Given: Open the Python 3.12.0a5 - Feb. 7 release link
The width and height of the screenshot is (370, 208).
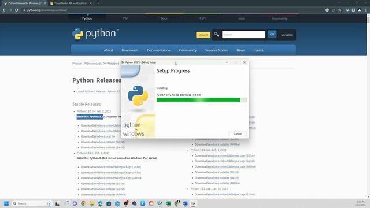Looking at the screenshot, I should click(208, 150).
